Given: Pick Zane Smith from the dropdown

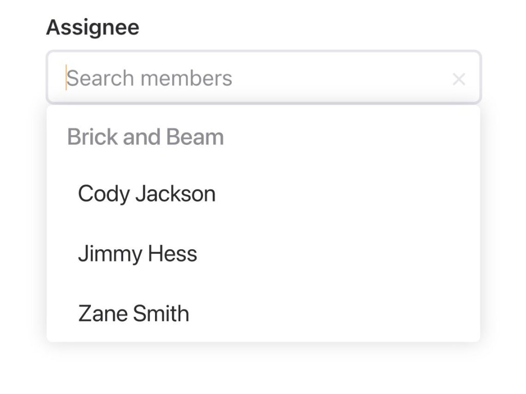Looking at the screenshot, I should [134, 313].
